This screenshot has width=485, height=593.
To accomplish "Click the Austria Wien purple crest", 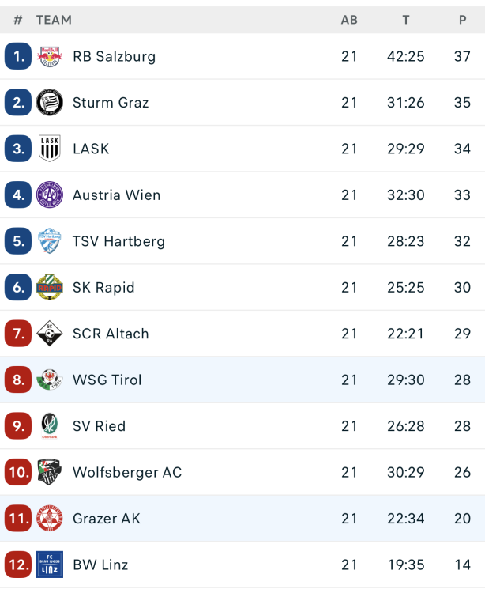I will pyautogui.click(x=49, y=195).
